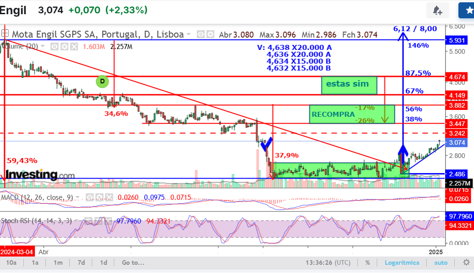The image size is (474, 273).
Task: Open the Go to... date dialog
Action: [x=133, y=263]
